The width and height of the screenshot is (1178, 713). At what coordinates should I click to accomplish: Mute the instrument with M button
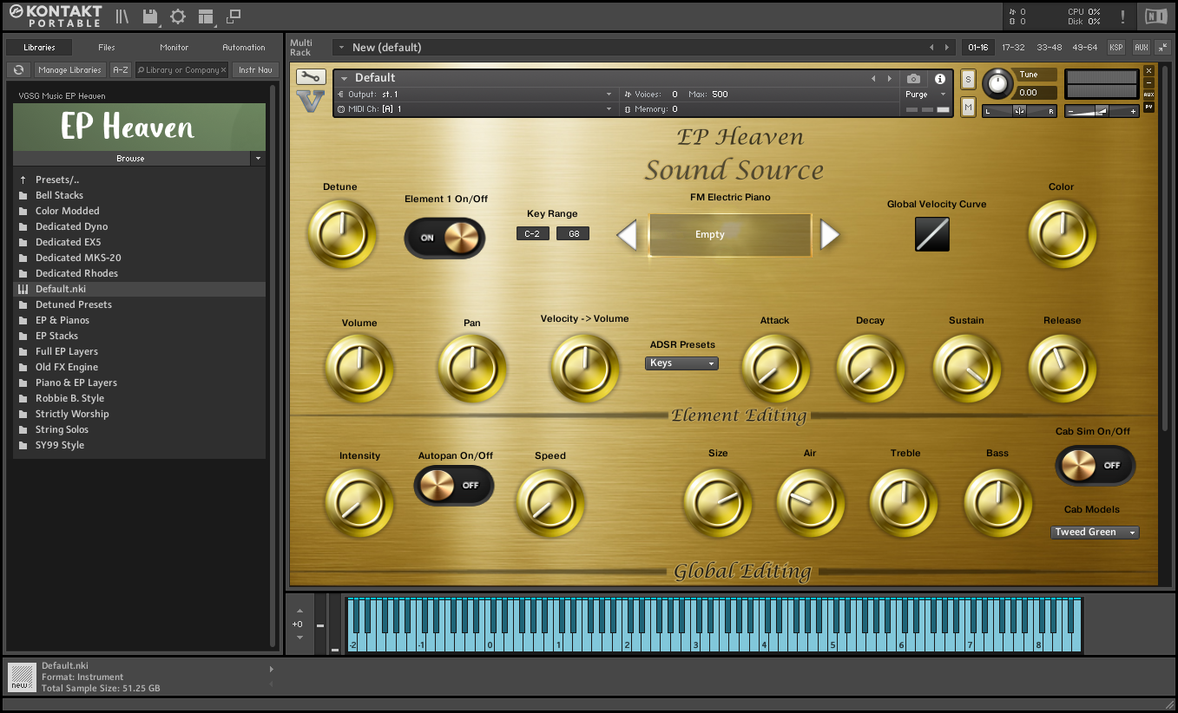(x=969, y=107)
